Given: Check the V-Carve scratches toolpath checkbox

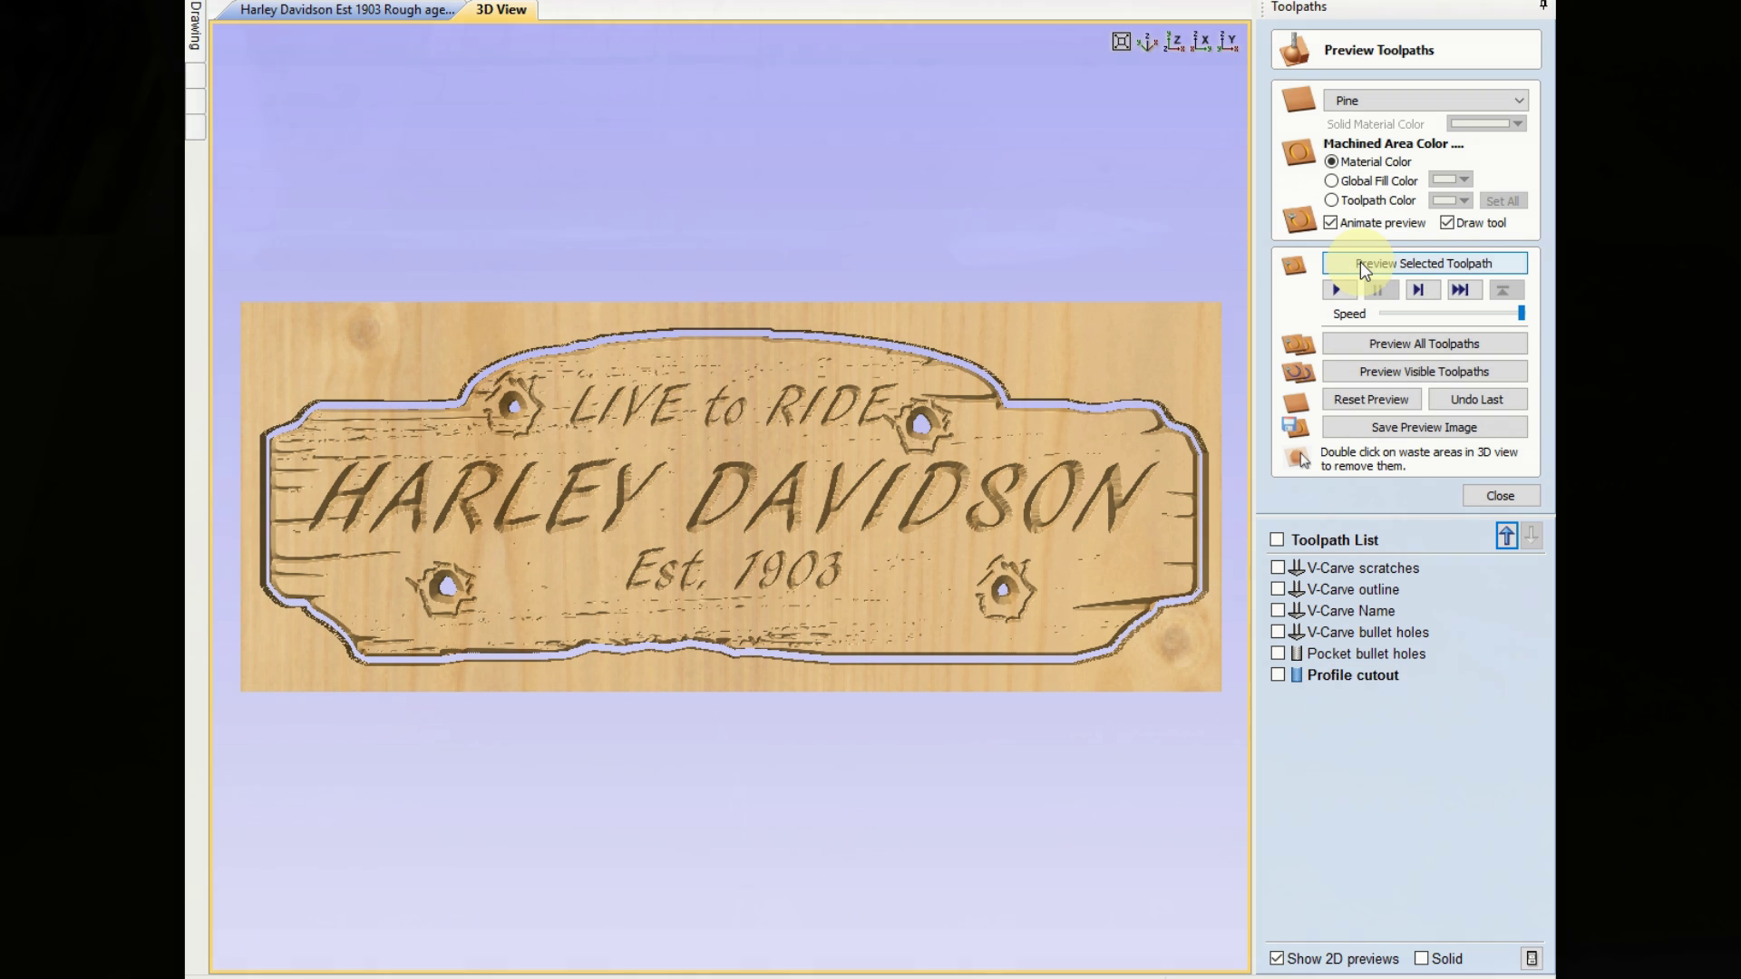Looking at the screenshot, I should [1278, 567].
